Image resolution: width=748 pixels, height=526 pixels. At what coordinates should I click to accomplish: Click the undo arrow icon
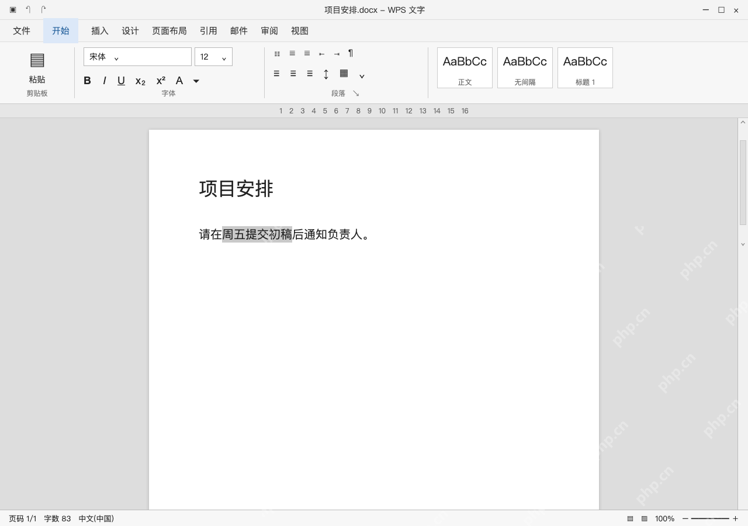tap(28, 9)
